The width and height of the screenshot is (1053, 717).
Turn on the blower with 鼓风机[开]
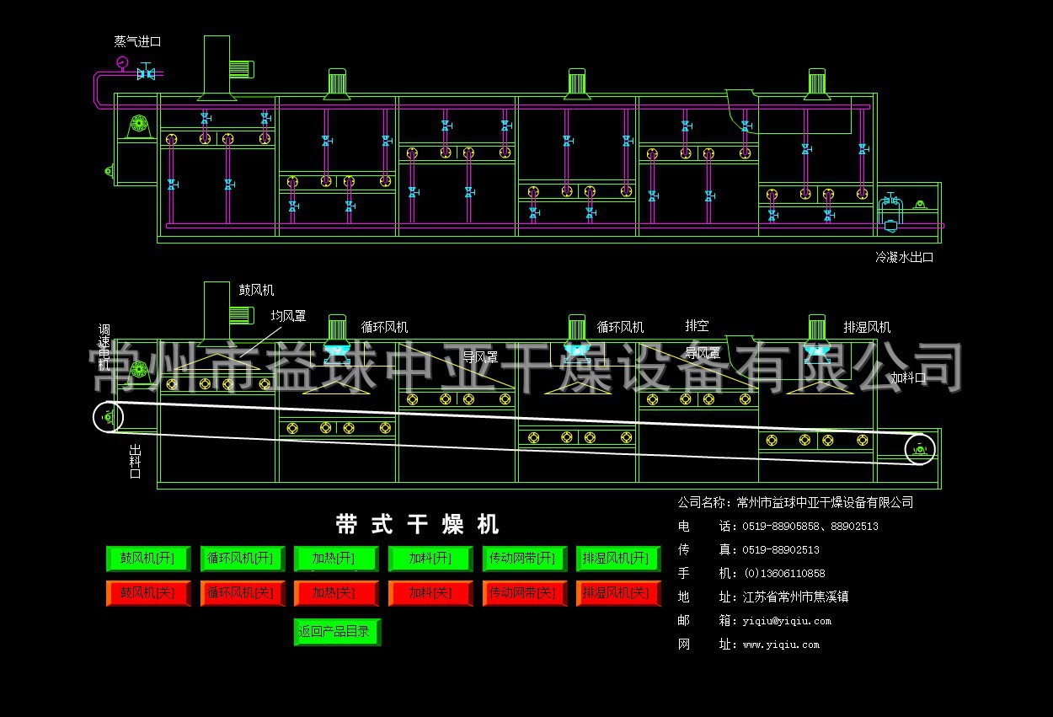pos(148,559)
